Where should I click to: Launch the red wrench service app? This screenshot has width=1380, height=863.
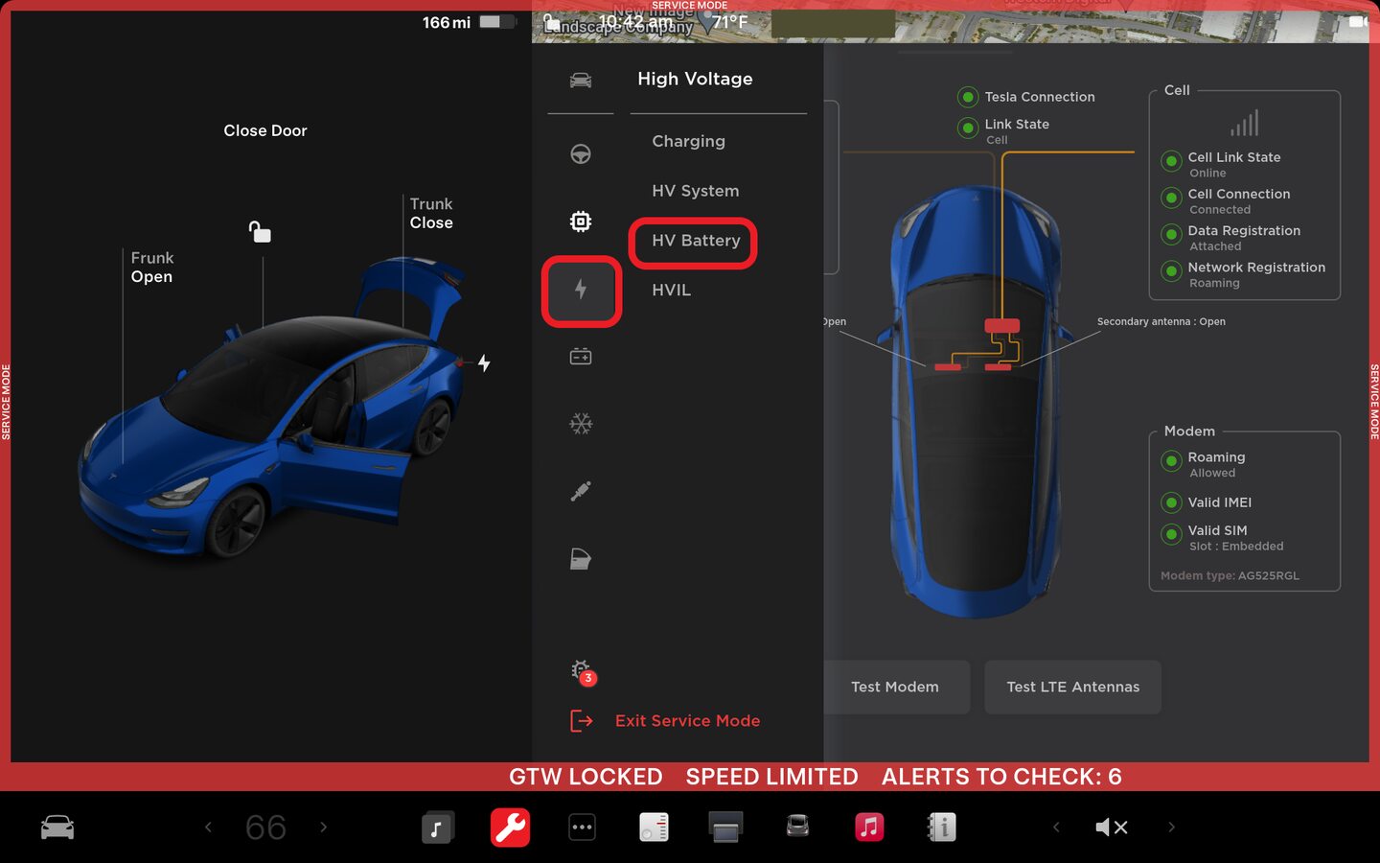coord(510,827)
